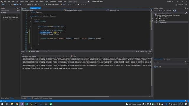Open the Build menu
The image size is (189, 106).
tap(27, 1)
